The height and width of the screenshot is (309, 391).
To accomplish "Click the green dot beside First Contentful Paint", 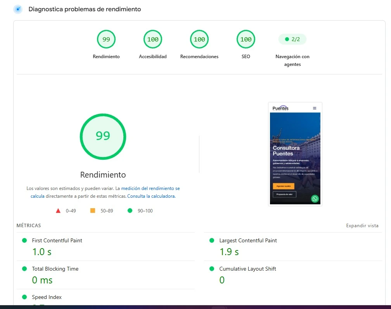I will click(x=24, y=240).
